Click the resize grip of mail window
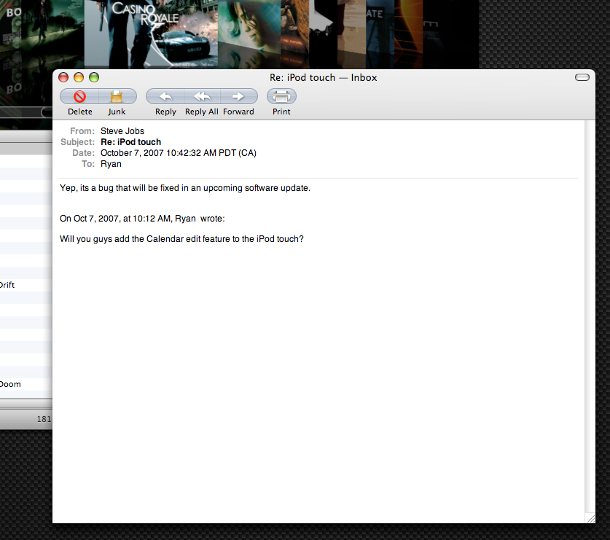This screenshot has width=610, height=540. click(590, 518)
